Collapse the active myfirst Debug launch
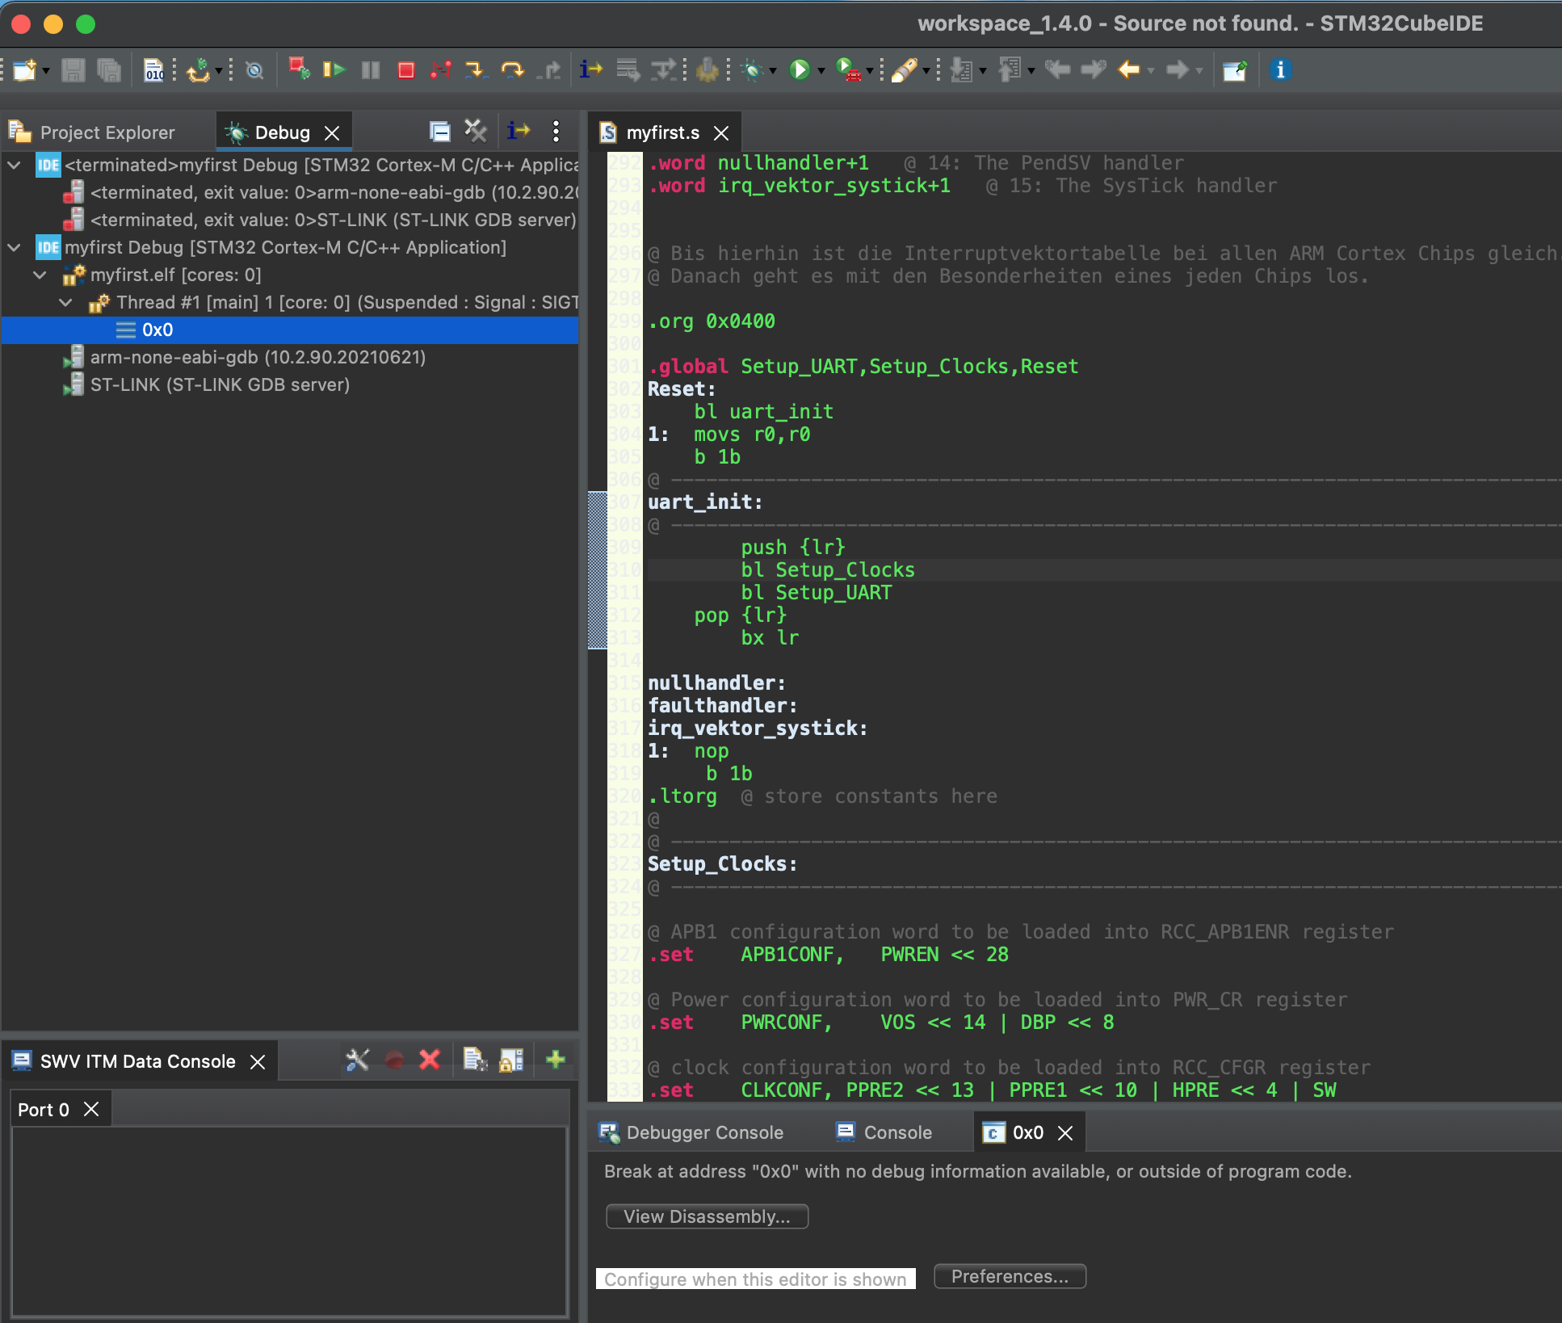Viewport: 1562px width, 1323px height. [15, 247]
